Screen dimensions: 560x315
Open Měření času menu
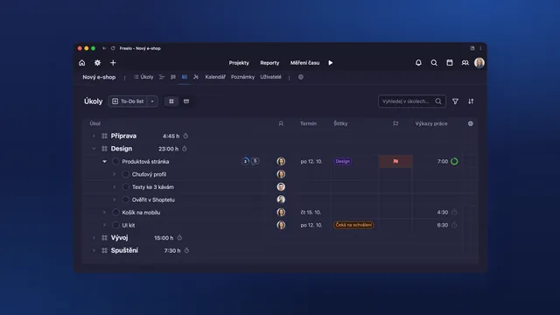pos(304,63)
